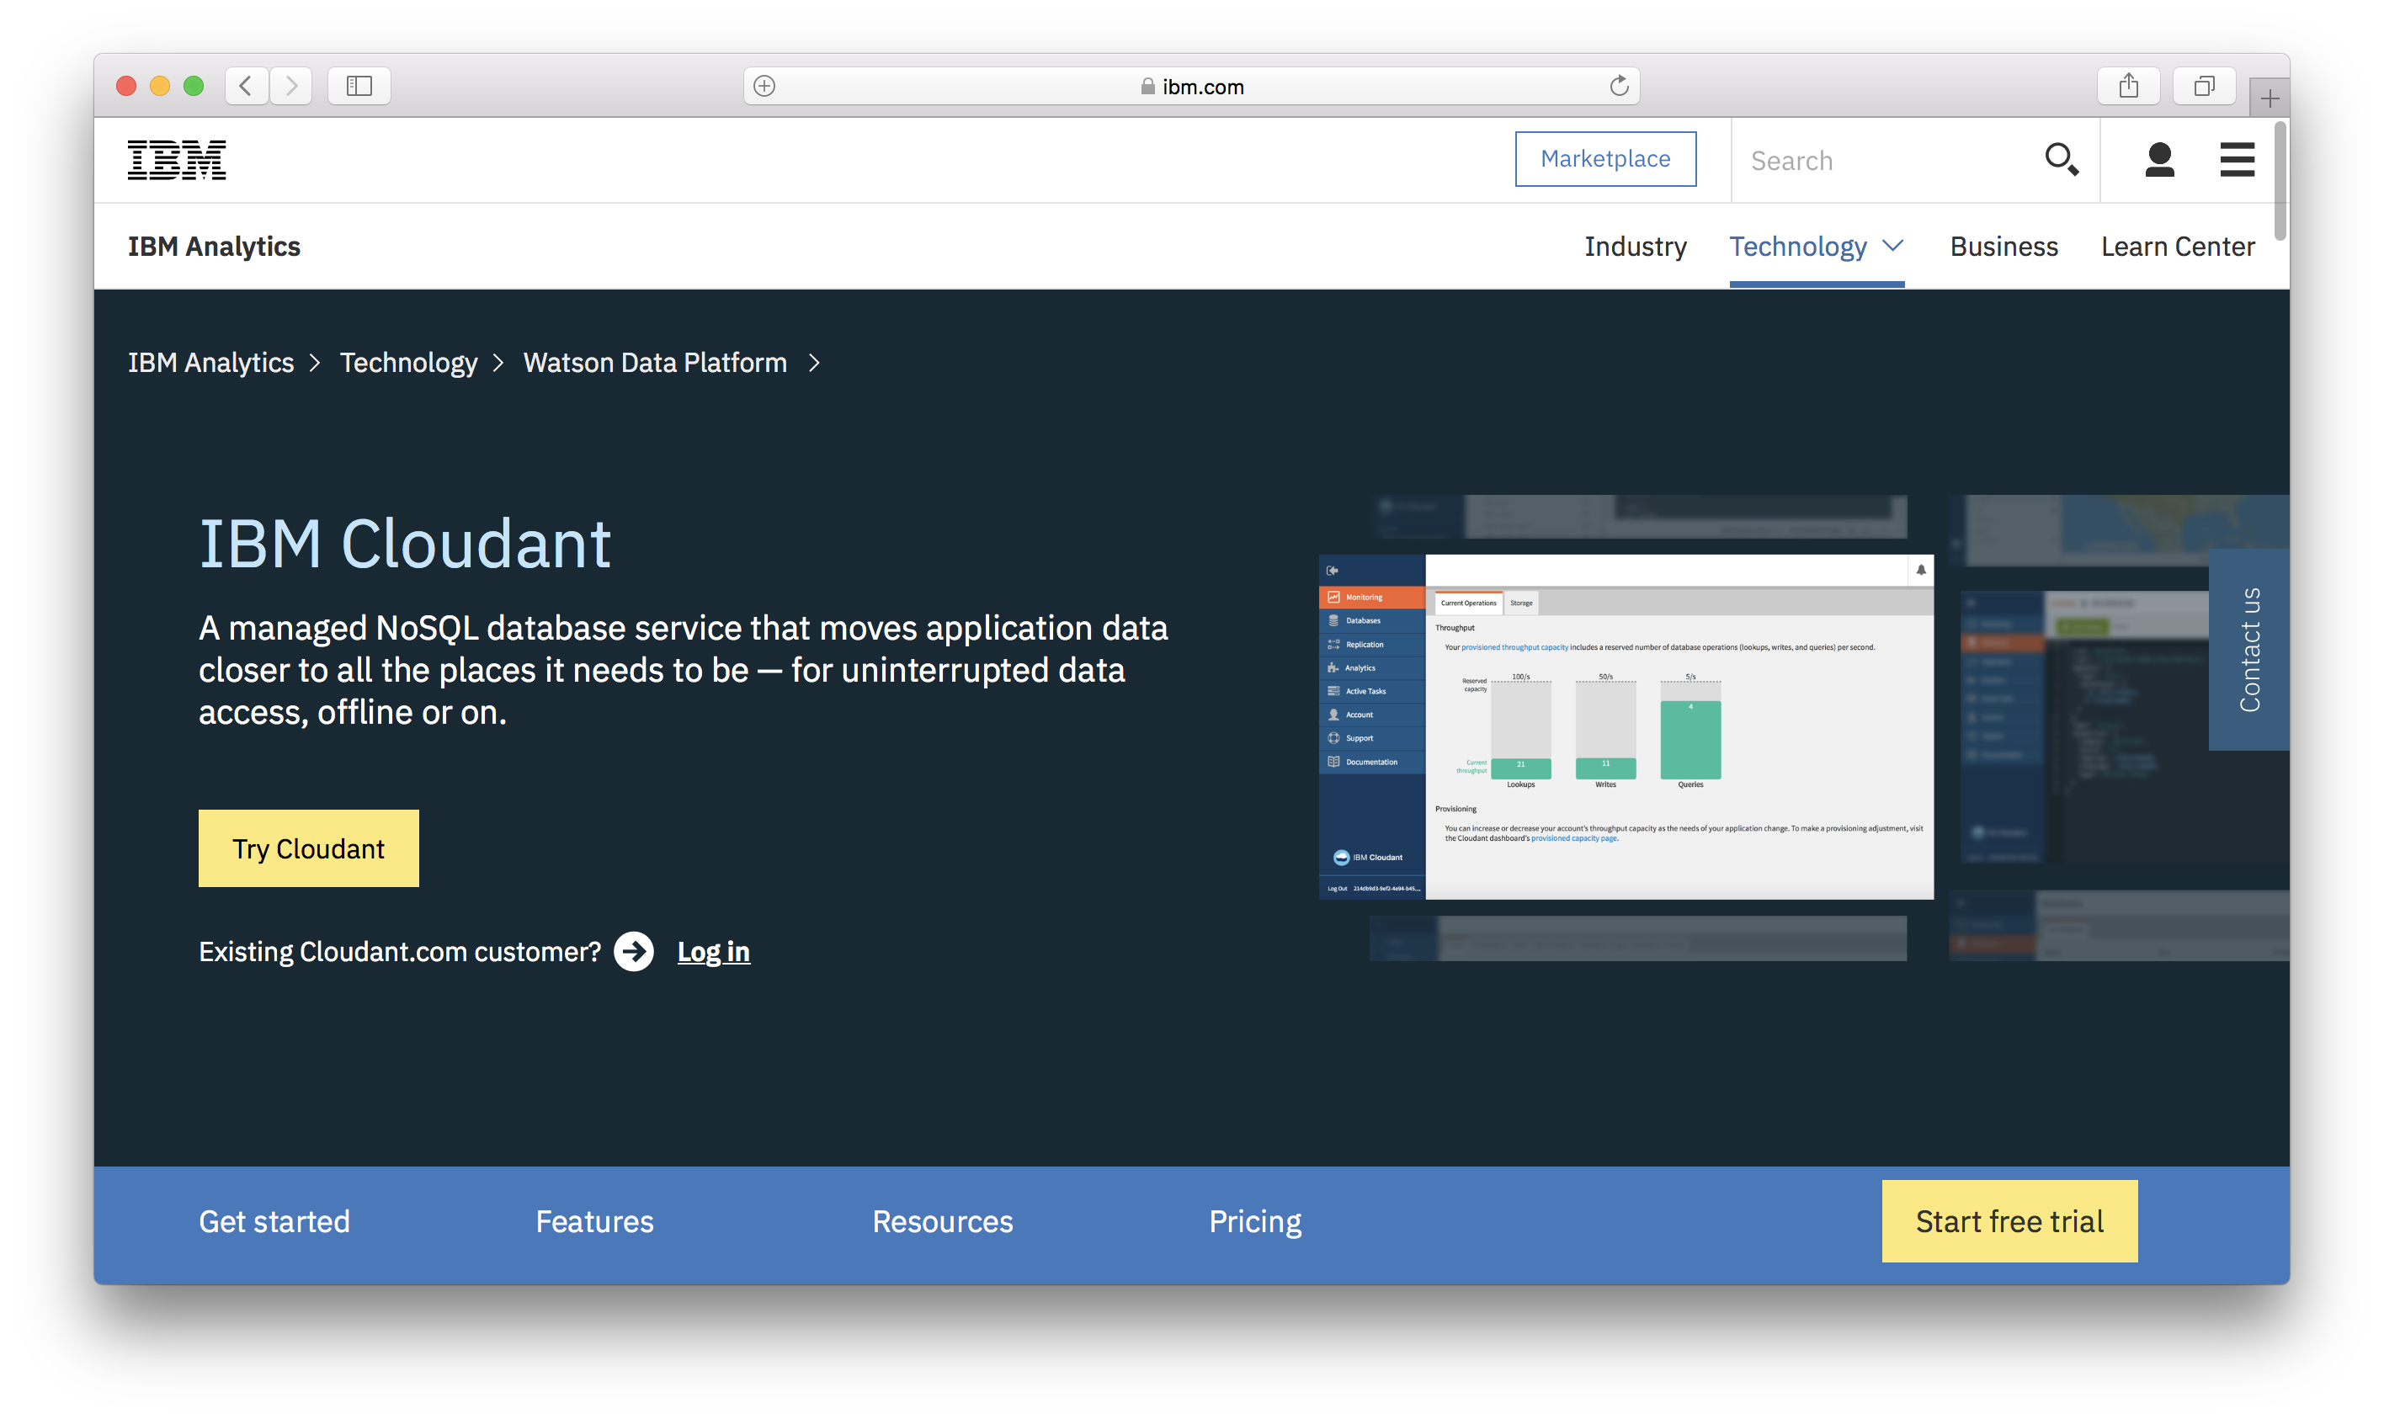Jump to Resources section

(x=942, y=1221)
